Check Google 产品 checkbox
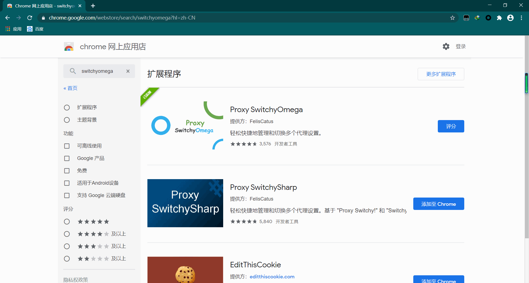Viewport: 529px width, 283px height. 67,158
